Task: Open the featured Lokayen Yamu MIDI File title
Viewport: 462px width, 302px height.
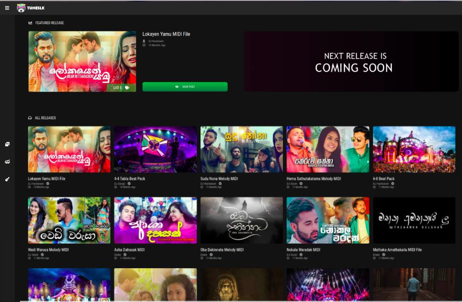Action: (x=166, y=34)
